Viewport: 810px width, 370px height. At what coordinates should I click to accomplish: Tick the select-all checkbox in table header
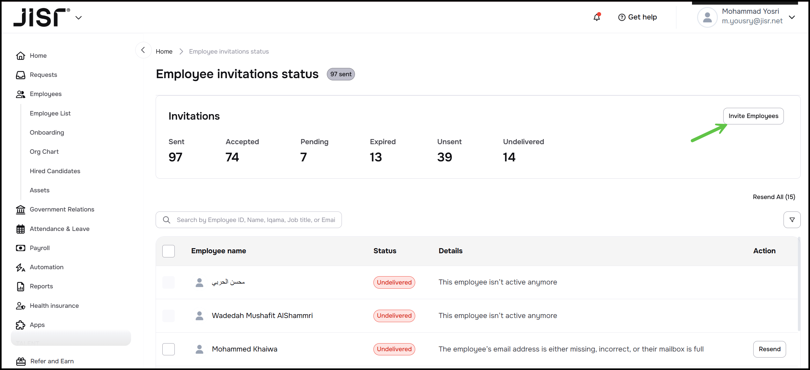click(x=168, y=251)
